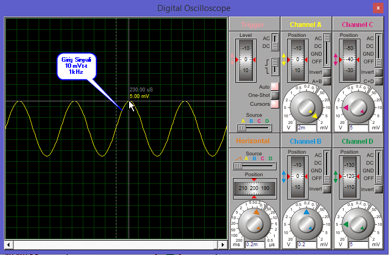Screen dimensions: 389x255
Task: Enable the A+B sum button
Action: [327, 81]
